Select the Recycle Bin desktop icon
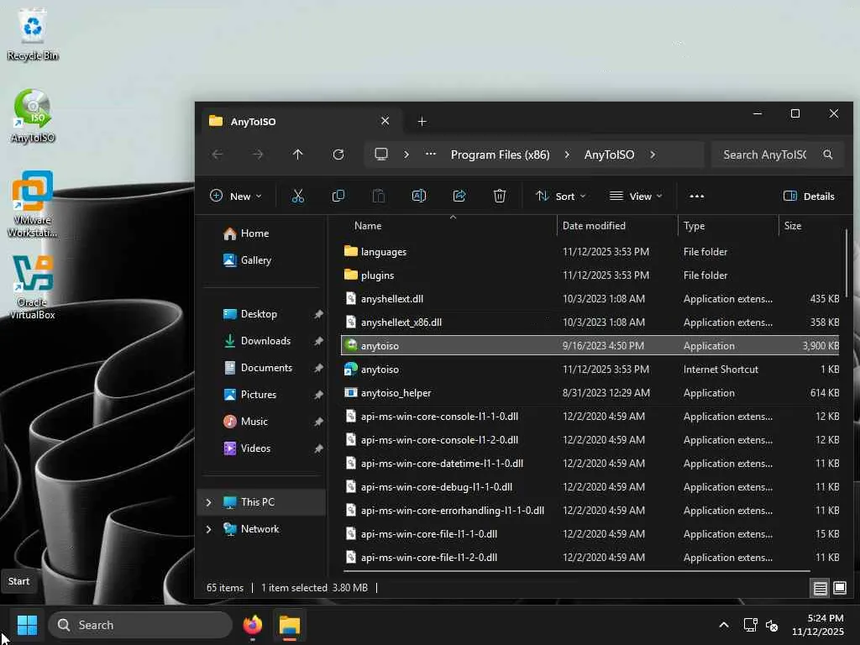 click(x=33, y=34)
